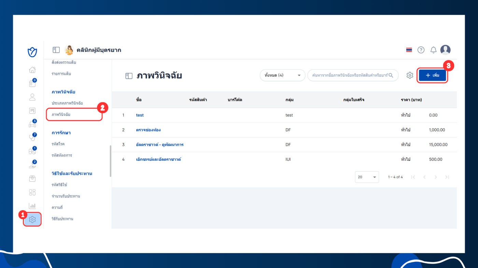The width and height of the screenshot is (478, 268).
Task: Open the Home icon in the sidebar
Action: tap(32, 70)
